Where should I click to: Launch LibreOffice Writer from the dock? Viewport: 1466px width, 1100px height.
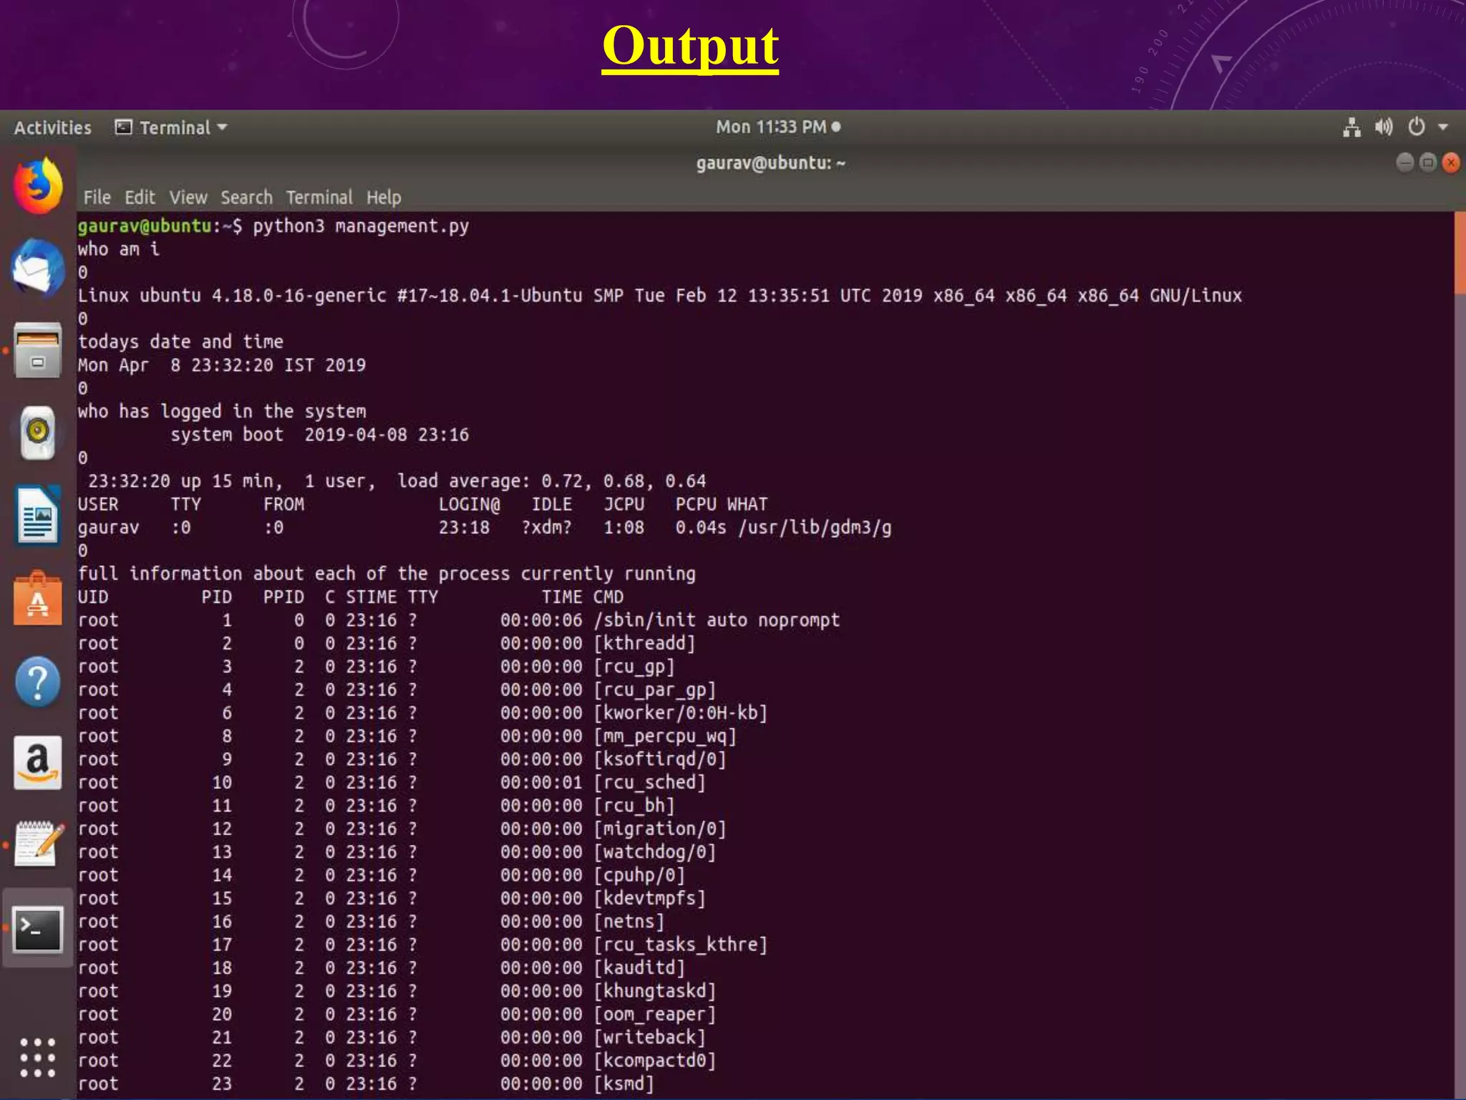point(38,516)
